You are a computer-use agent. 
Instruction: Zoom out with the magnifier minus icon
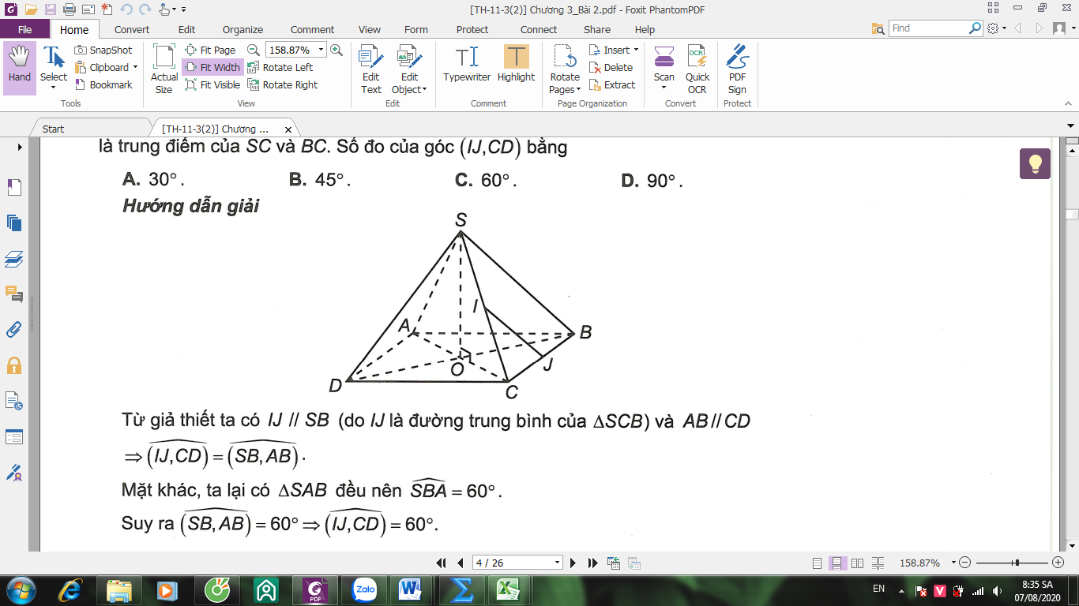(254, 50)
